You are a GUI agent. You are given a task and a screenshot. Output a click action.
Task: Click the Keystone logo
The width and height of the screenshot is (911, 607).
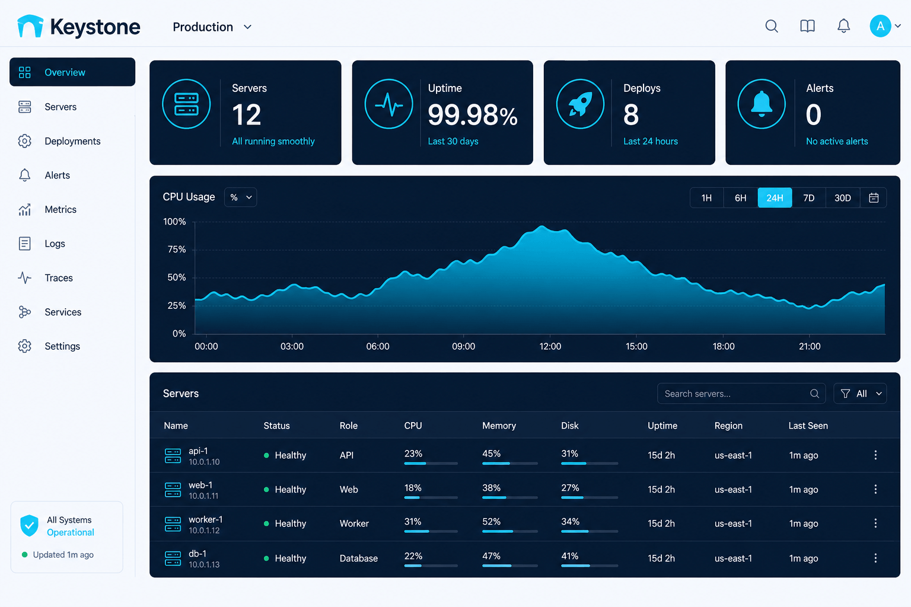pyautogui.click(x=79, y=27)
